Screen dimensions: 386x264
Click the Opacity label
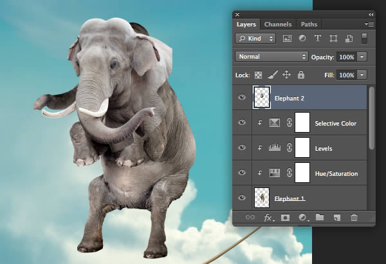tap(322, 57)
